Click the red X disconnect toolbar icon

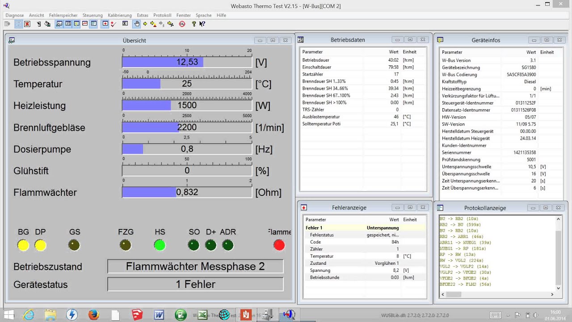27,24
